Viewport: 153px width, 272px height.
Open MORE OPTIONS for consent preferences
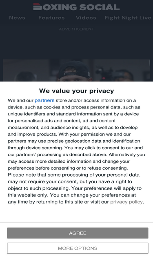78,248
